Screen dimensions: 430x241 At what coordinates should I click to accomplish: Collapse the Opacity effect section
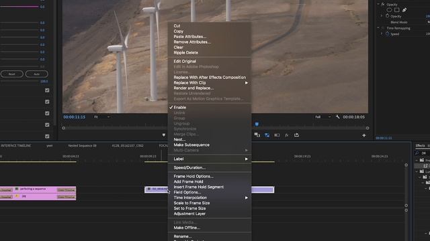pyautogui.click(x=378, y=5)
